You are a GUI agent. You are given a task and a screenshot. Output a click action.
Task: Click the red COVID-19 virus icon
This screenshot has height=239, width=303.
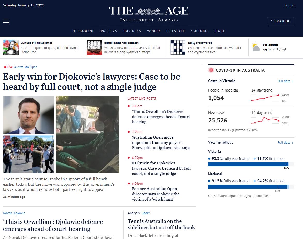tap(211, 70)
